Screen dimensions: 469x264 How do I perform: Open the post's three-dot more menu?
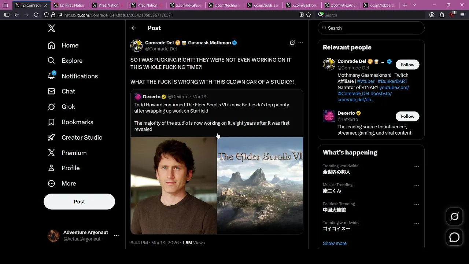coord(300,43)
